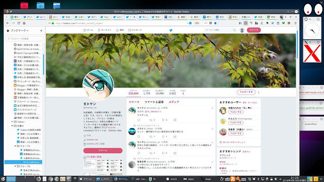
Task: Open Twitter モーメント navigation item
Action: pos(105,30)
